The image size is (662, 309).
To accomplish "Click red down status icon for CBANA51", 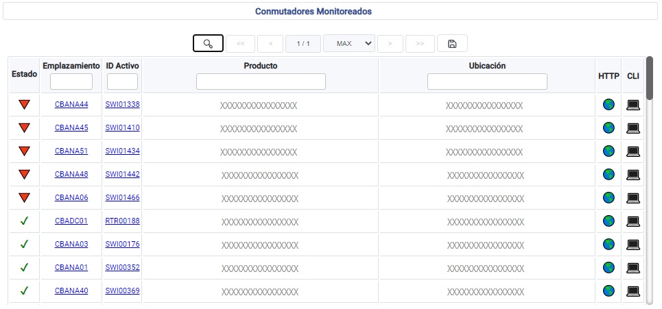I will 25,151.
